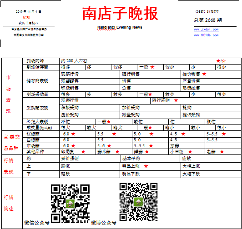This screenshot has height=229, width=242.
Task: Open the www.jxdsl.com hyperlink
Action: tap(206, 29)
